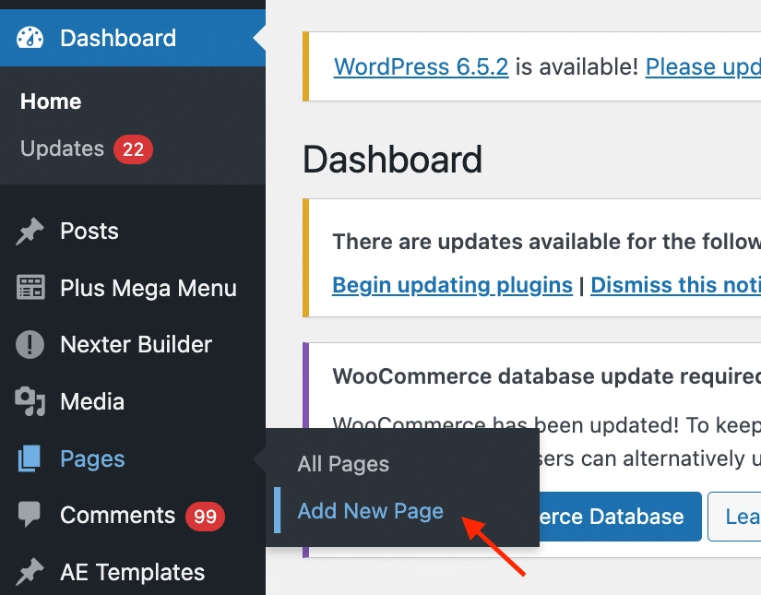761x595 pixels.
Task: Click the Dashboard gauge icon
Action: (30, 38)
